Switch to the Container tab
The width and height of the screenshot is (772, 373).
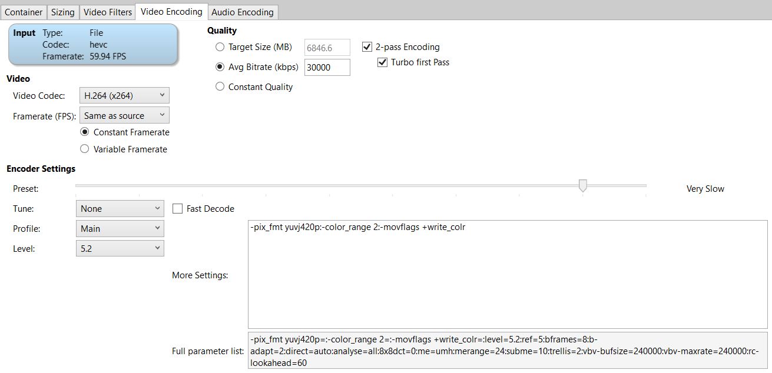tap(24, 12)
